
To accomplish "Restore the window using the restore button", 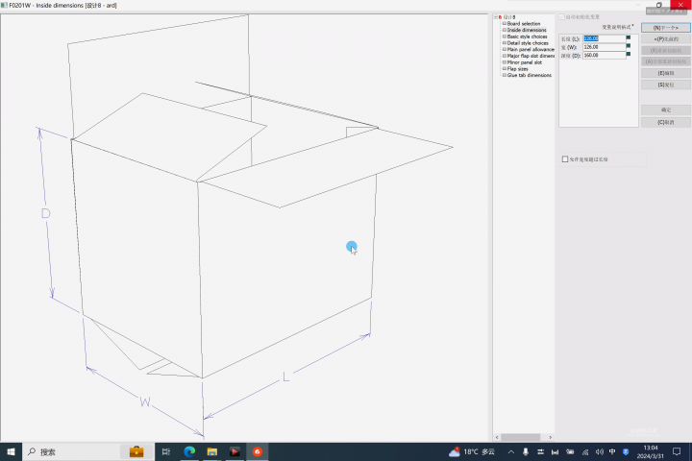I will [x=659, y=5].
